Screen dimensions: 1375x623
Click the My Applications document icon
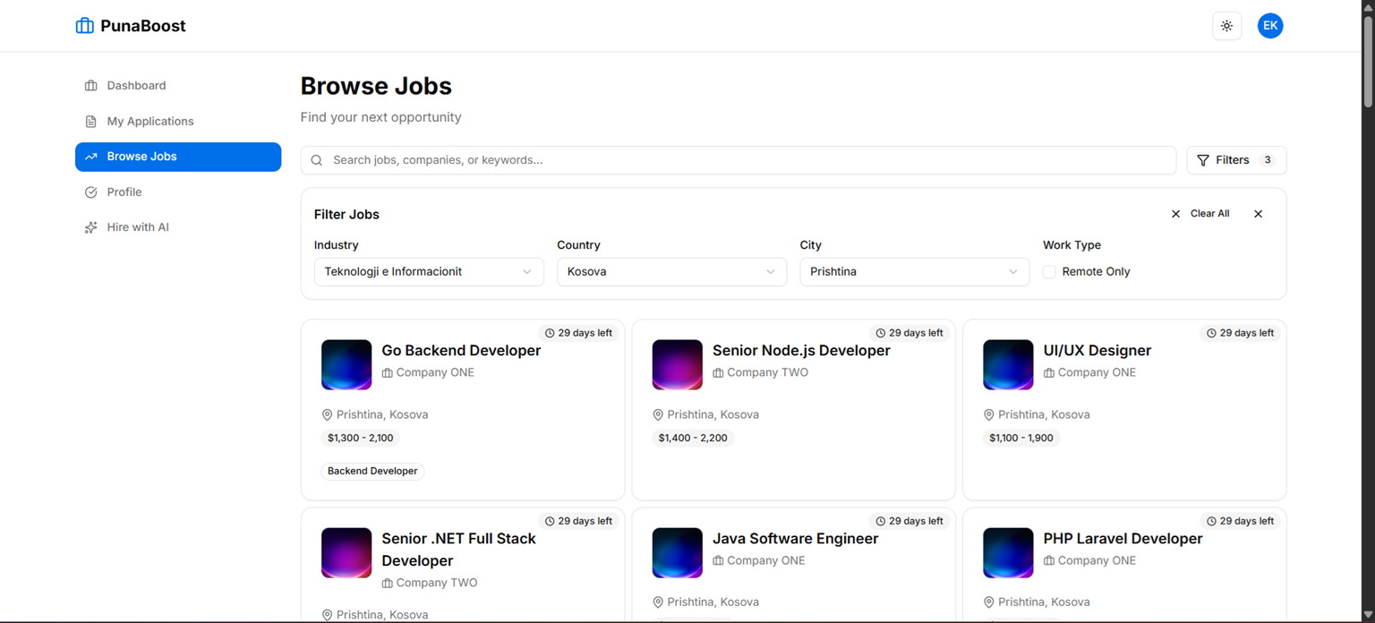(90, 121)
